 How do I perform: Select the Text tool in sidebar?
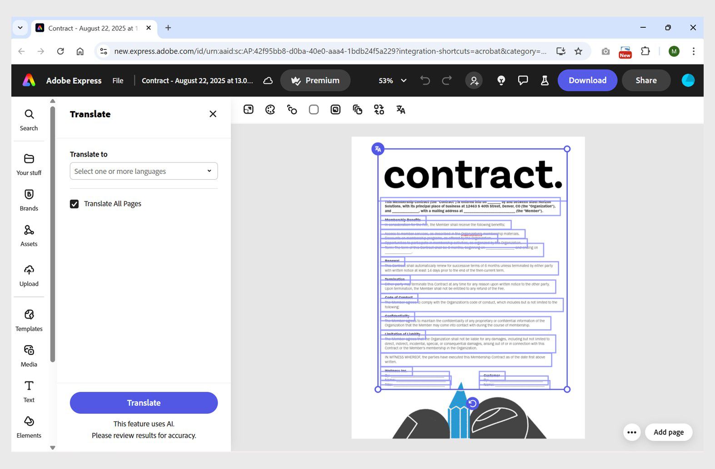(x=29, y=391)
